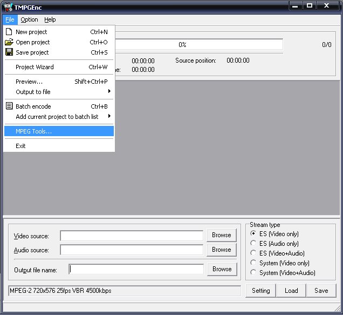Click the Video source input field
Viewport: 343px width, 315px height.
click(x=132, y=236)
